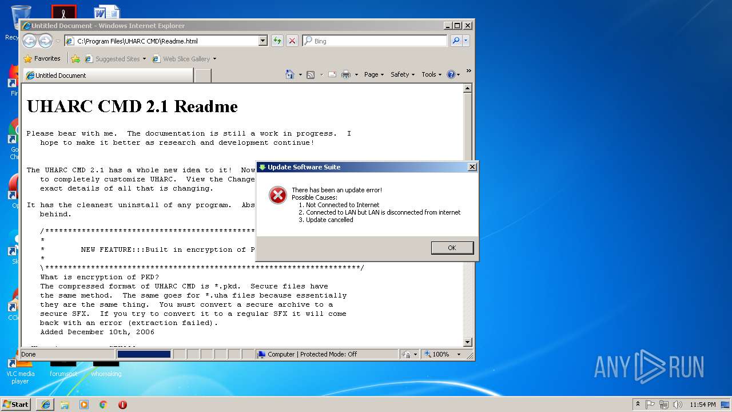
Task: Click the 11:54 PM clock
Action: 703,405
